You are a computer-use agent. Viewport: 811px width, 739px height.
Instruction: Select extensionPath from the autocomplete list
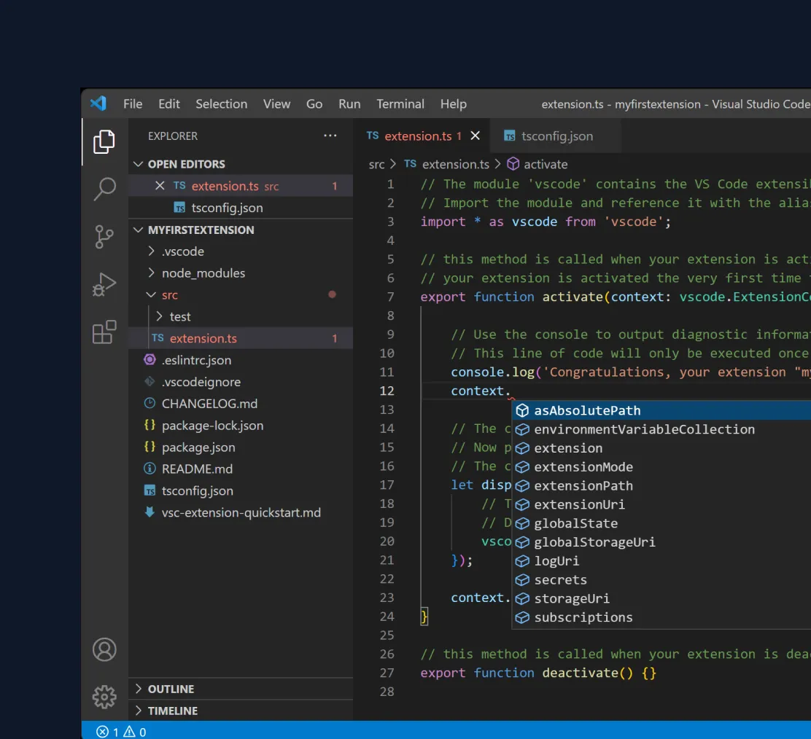click(583, 486)
